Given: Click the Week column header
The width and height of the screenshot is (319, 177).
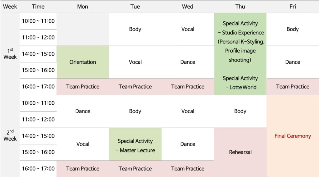Looking at the screenshot, I should coord(10,7).
